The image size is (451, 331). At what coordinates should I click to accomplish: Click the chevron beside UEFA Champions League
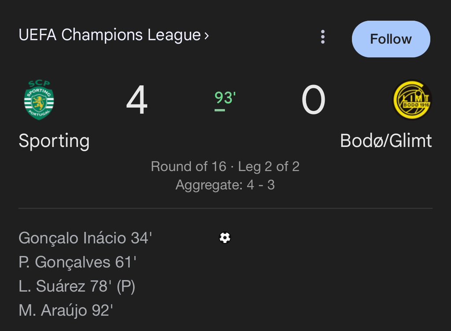coord(207,36)
